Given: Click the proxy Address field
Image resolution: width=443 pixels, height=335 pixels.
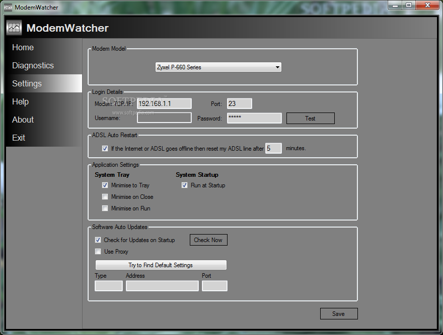Looking at the screenshot, I should tap(162, 286).
